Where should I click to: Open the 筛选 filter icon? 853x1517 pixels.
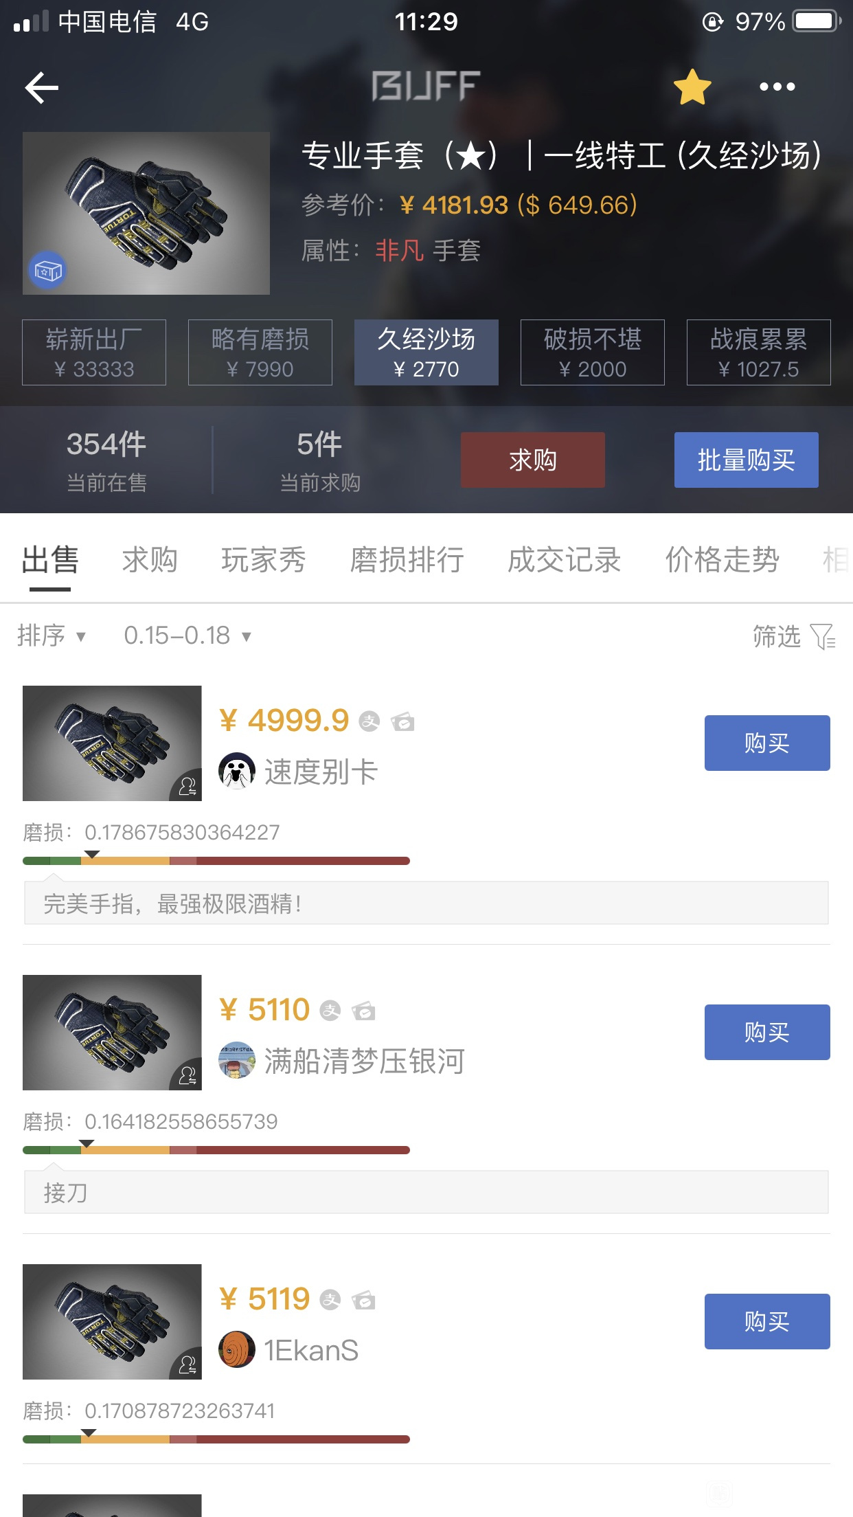(x=822, y=636)
